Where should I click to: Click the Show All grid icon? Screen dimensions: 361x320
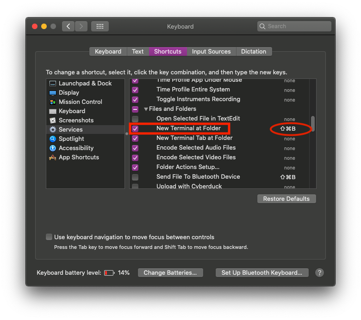point(100,26)
